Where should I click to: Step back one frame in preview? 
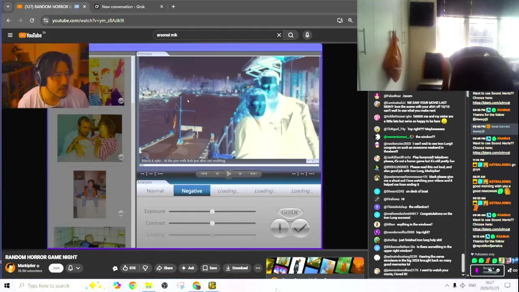click(217, 174)
